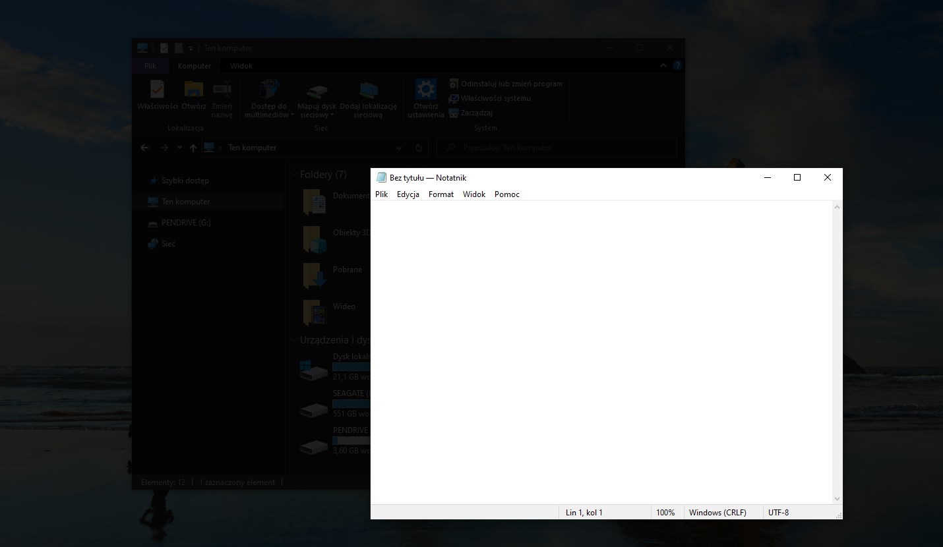The image size is (943, 547).
Task: Collapse the Urządzenia i dyski group
Action: 293,340
